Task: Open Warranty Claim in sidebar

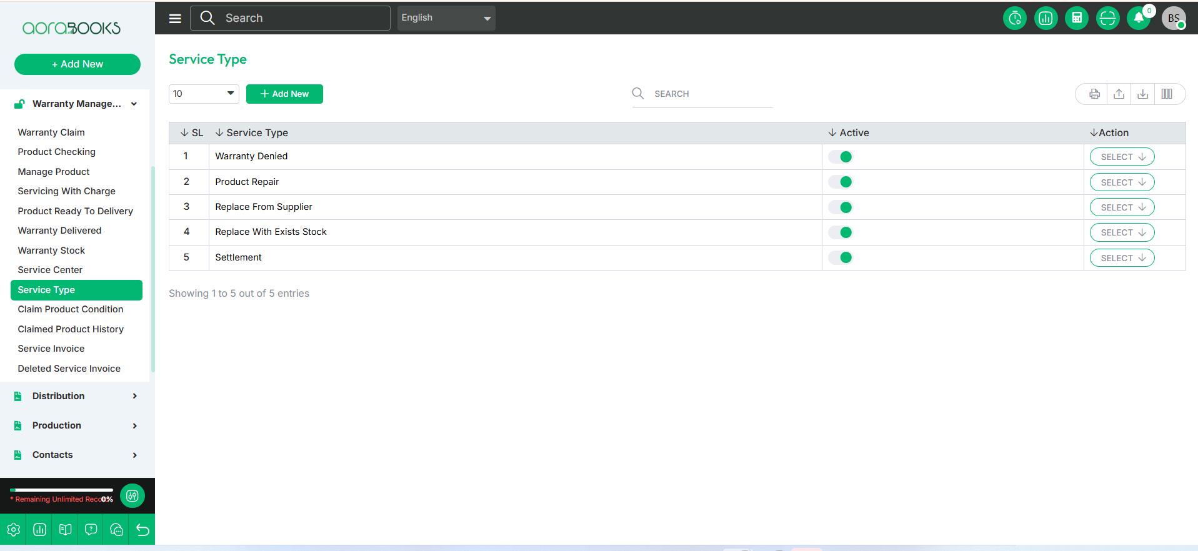Action: 51,132
